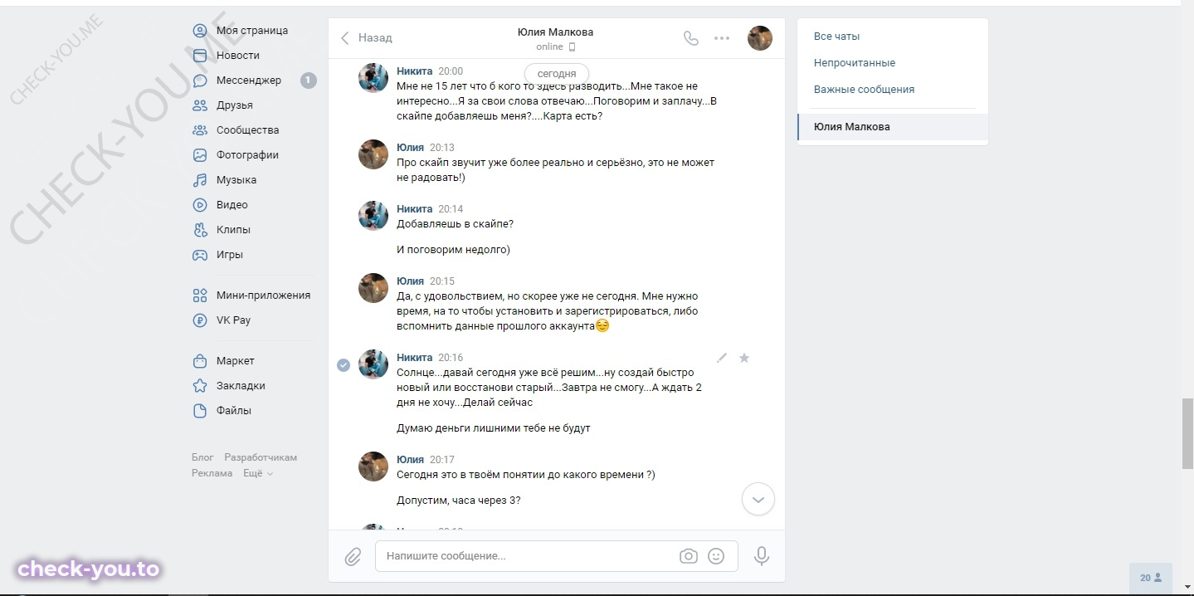Click the message 'Думаю деньги лишними тебе не будут'

(x=494, y=429)
